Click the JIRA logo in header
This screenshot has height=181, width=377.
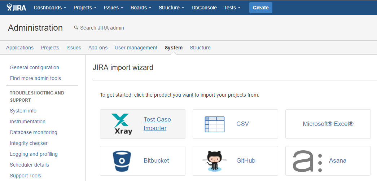16,8
